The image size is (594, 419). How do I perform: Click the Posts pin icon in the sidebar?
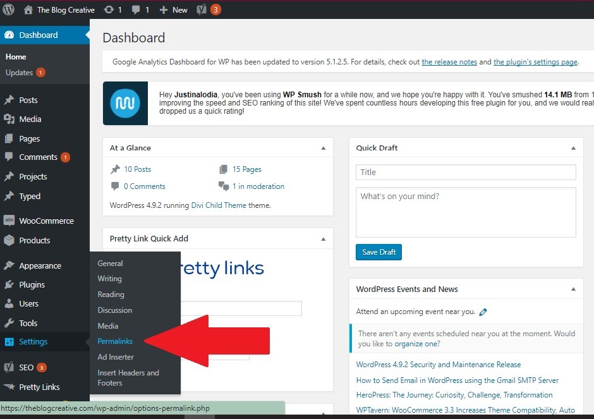tap(9, 100)
